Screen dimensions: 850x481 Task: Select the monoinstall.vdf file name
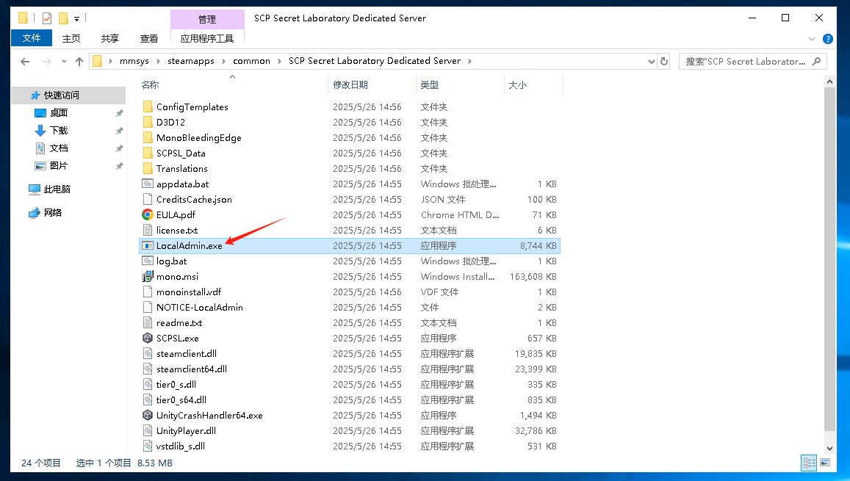189,292
